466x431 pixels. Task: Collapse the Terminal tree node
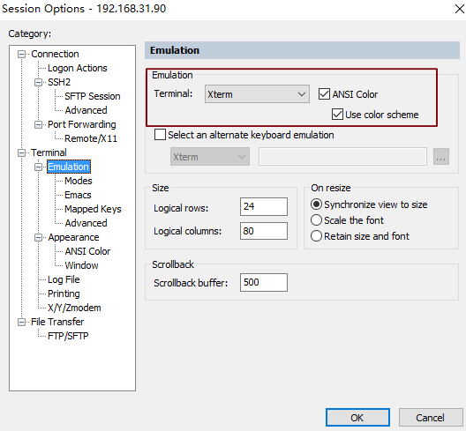[21, 152]
